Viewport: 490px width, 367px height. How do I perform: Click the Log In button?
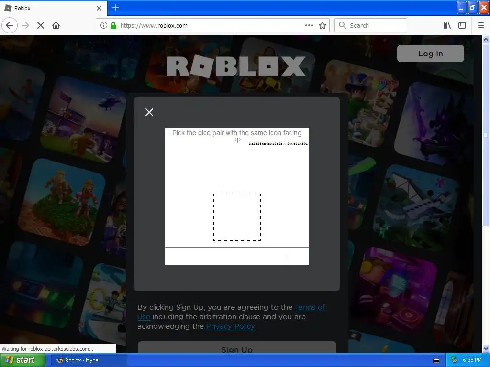[x=431, y=54]
